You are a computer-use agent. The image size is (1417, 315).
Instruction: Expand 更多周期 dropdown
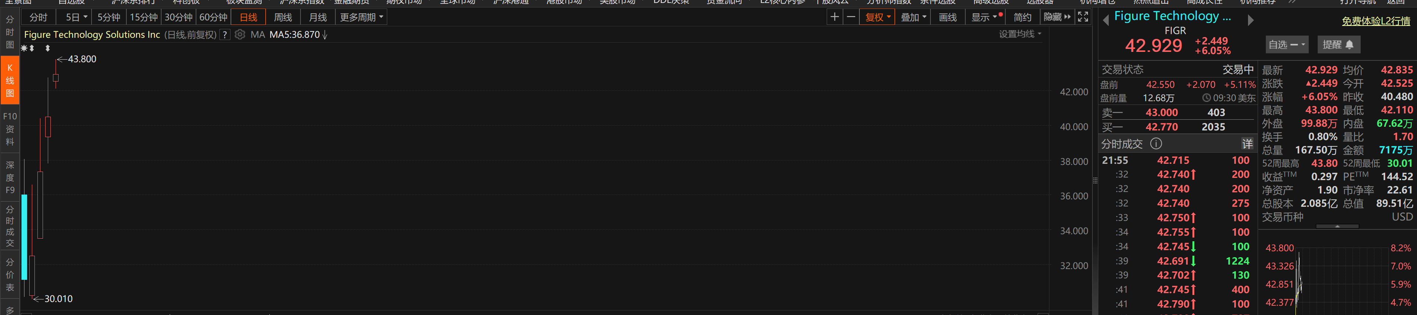(x=361, y=17)
